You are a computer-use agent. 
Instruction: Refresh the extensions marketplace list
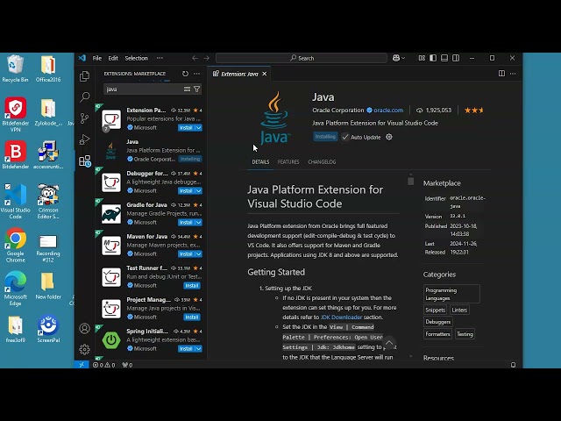(x=185, y=74)
